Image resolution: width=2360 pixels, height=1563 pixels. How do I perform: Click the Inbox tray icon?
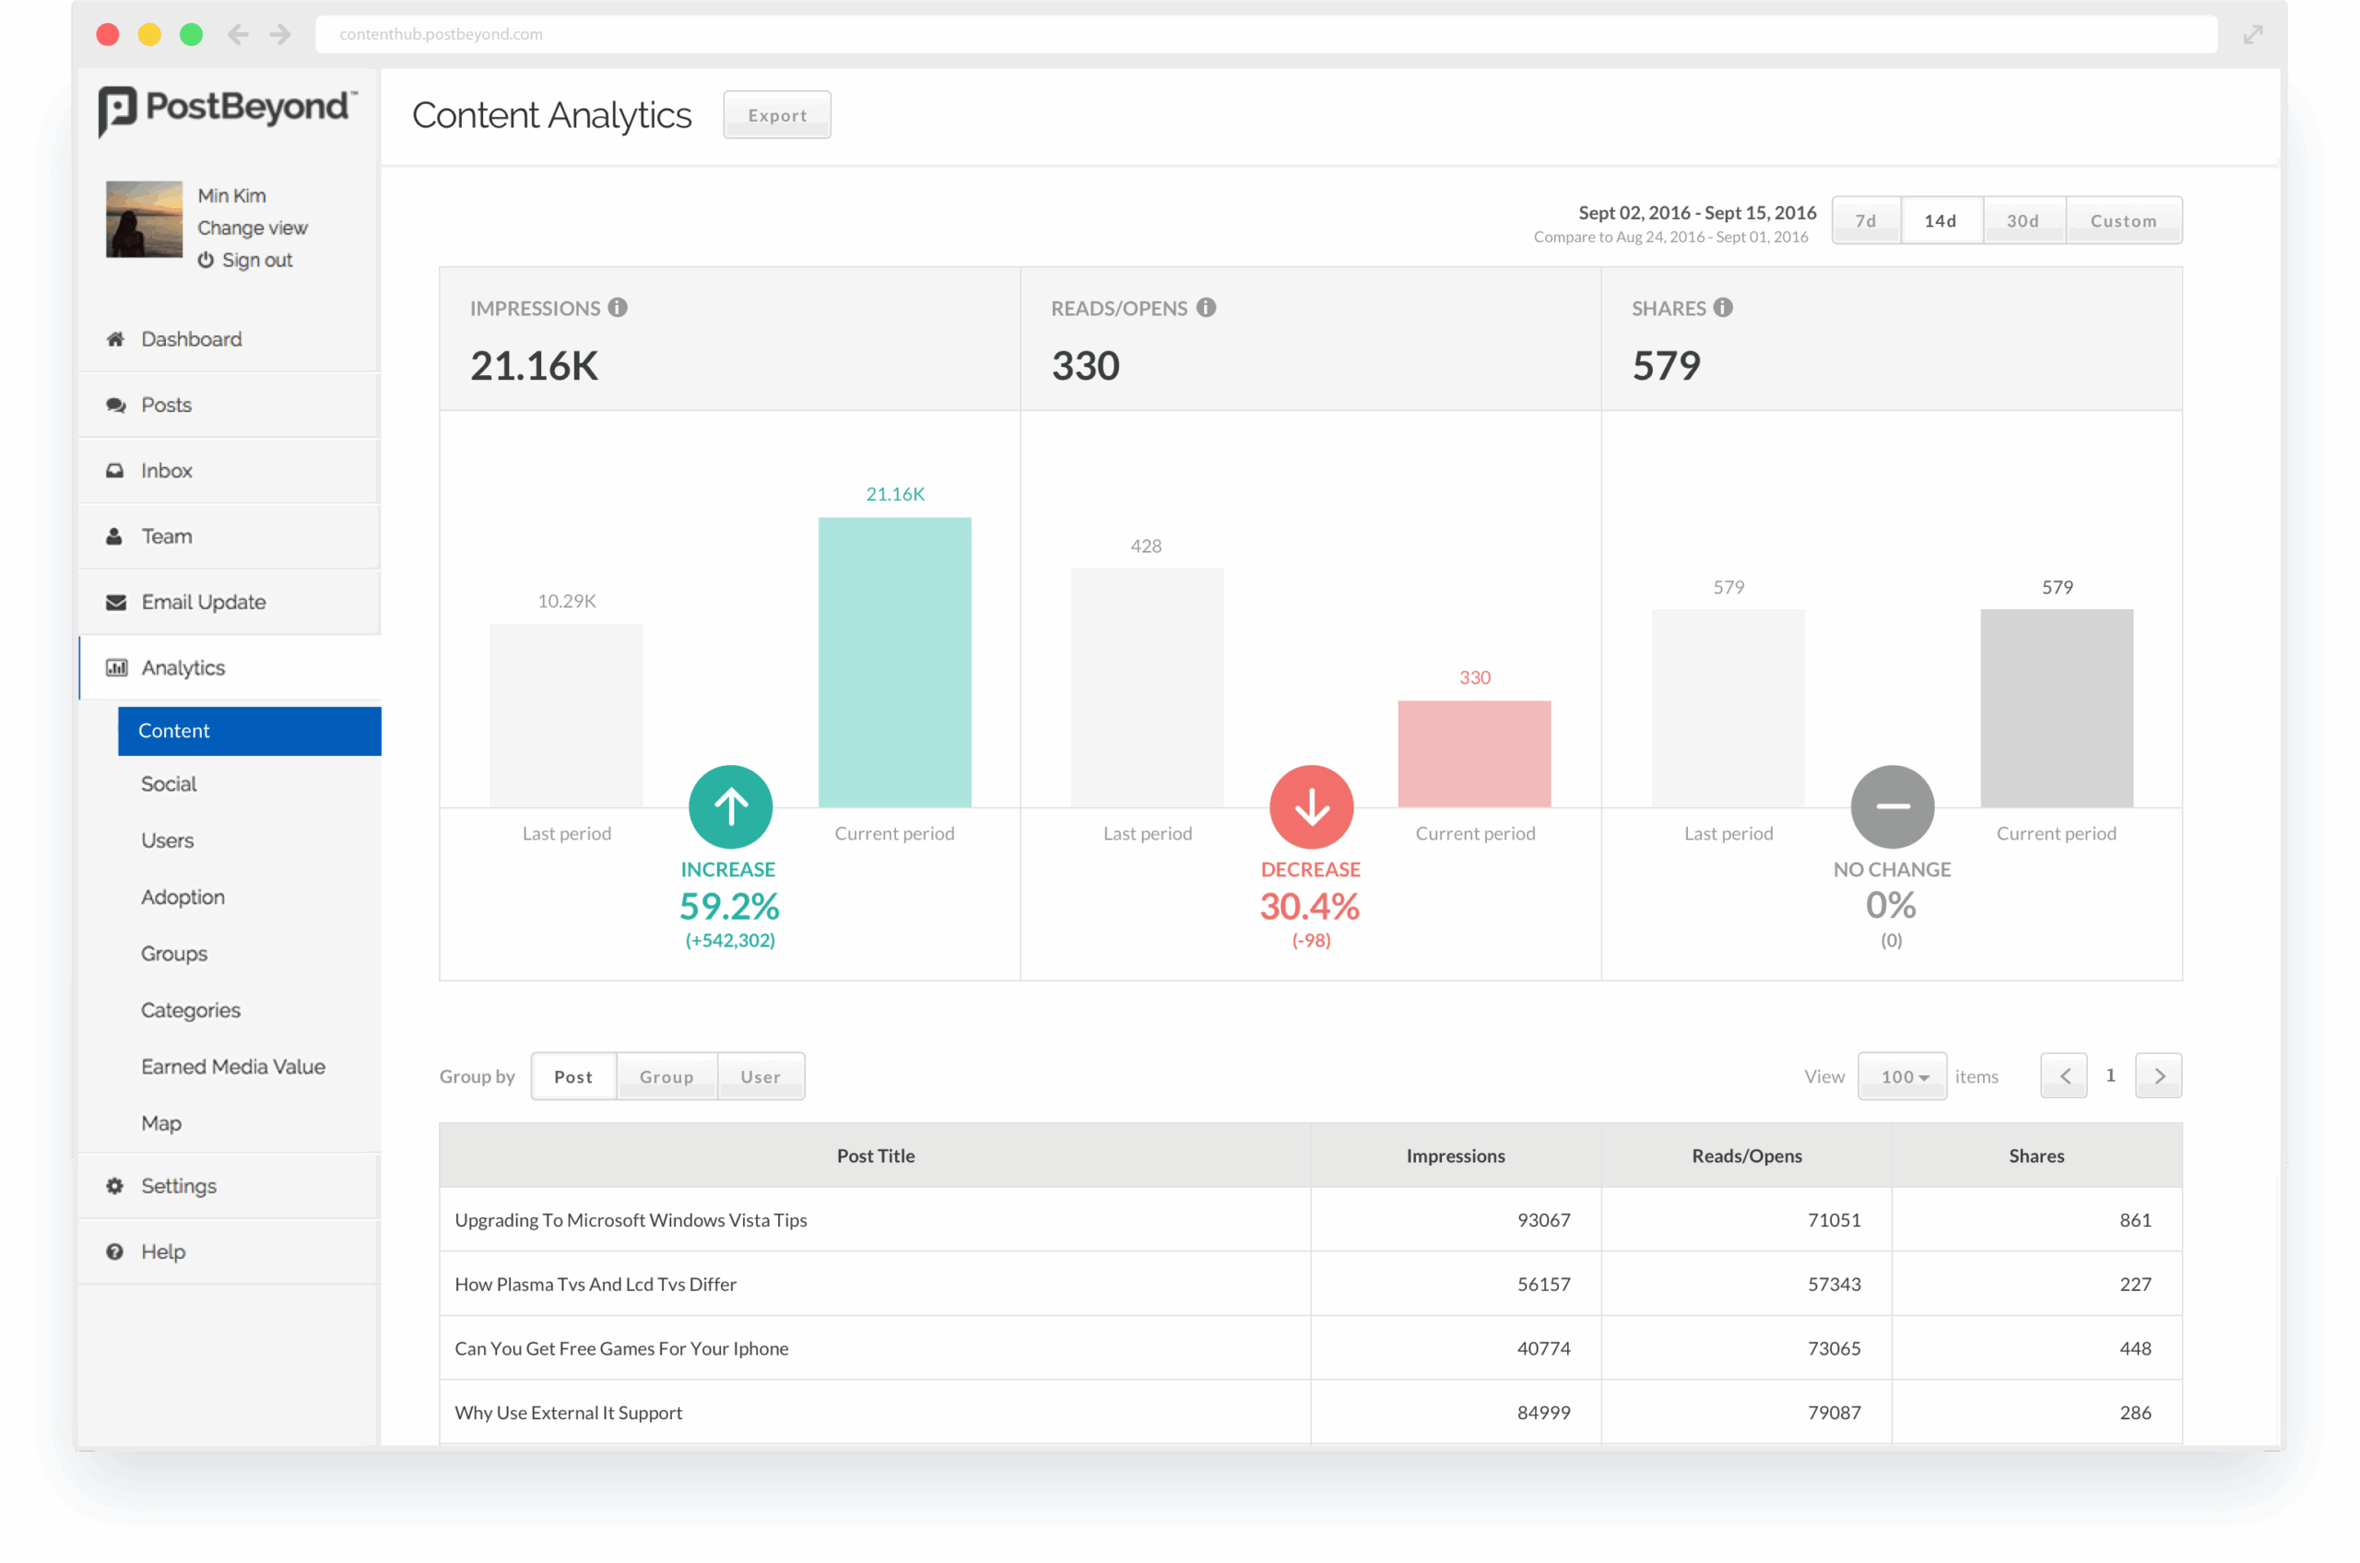(x=115, y=472)
